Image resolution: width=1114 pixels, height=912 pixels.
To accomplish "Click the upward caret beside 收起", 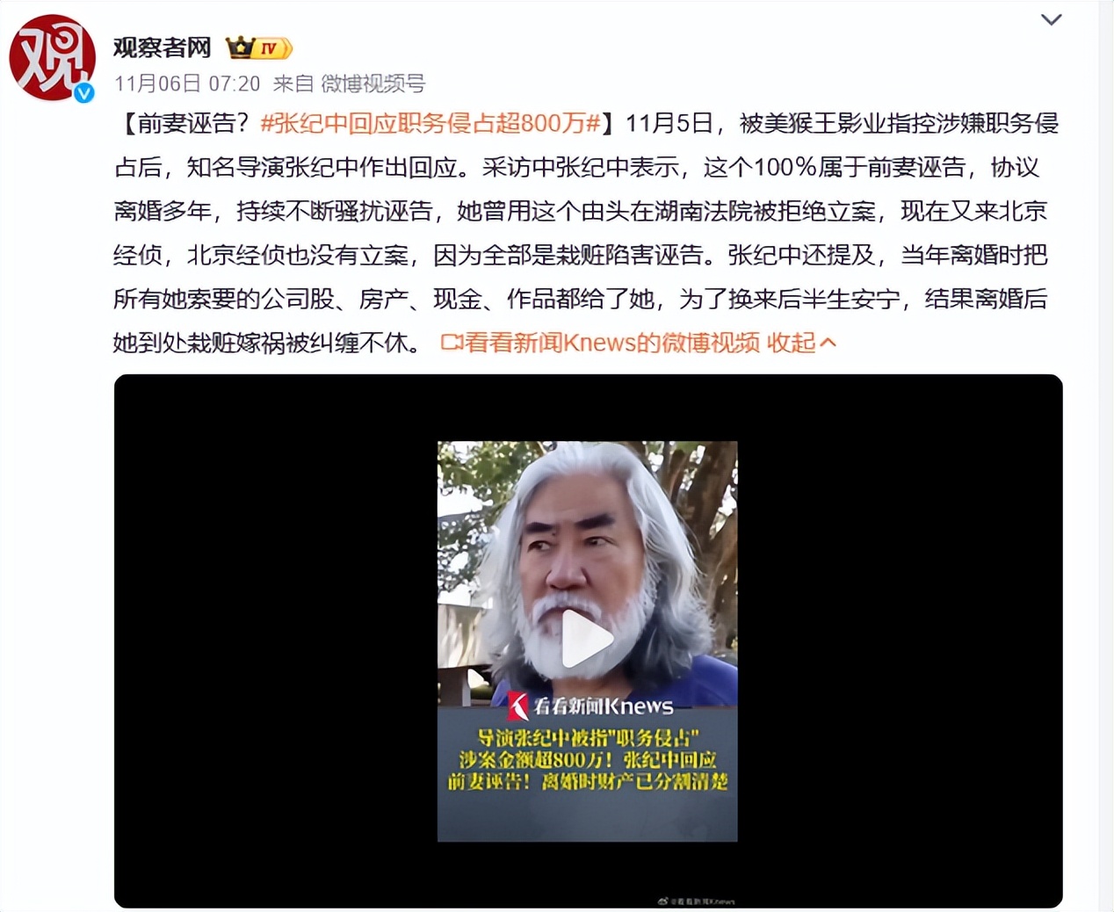I will (x=827, y=342).
